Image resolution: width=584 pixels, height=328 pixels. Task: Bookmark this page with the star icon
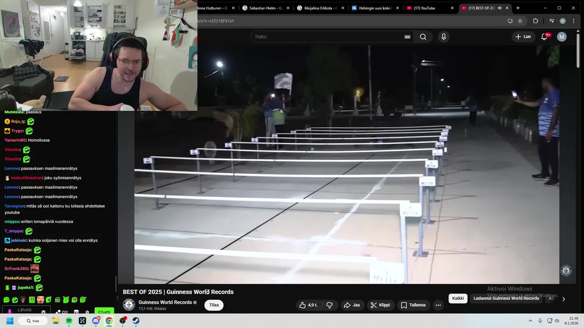tap(520, 21)
